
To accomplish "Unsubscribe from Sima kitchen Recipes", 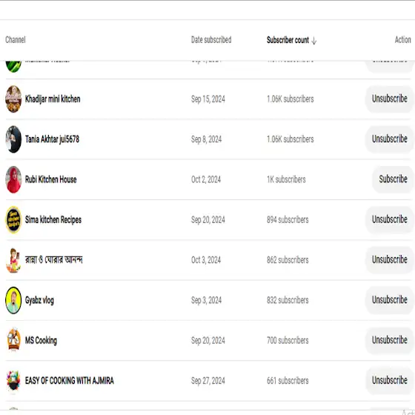I will [389, 219].
